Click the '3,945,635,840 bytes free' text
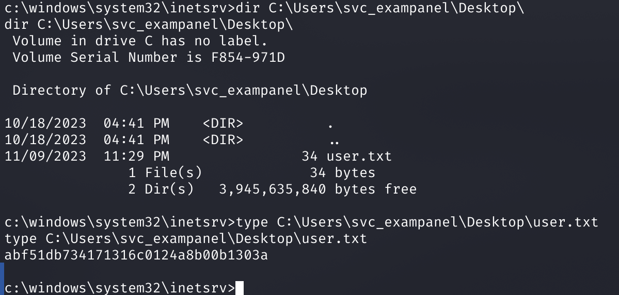This screenshot has width=619, height=295. click(318, 189)
